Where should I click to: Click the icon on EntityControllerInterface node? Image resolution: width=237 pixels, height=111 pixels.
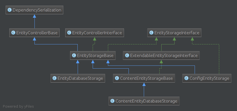(69, 33)
